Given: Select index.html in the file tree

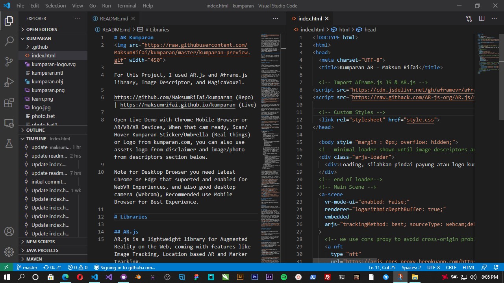Looking at the screenshot, I should pyautogui.click(x=53, y=55).
